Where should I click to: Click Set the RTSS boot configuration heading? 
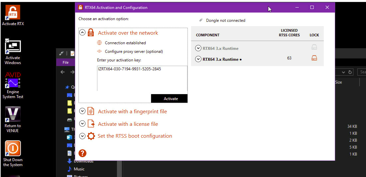tap(135, 136)
